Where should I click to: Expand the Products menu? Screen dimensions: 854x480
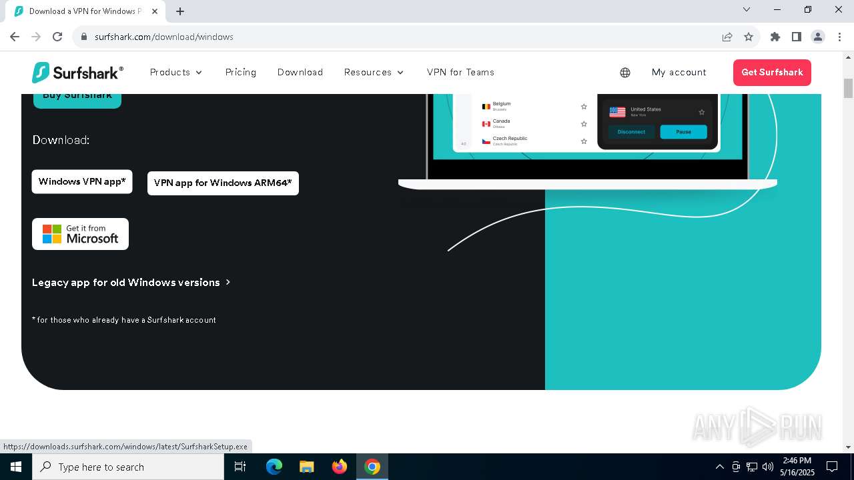coord(176,72)
